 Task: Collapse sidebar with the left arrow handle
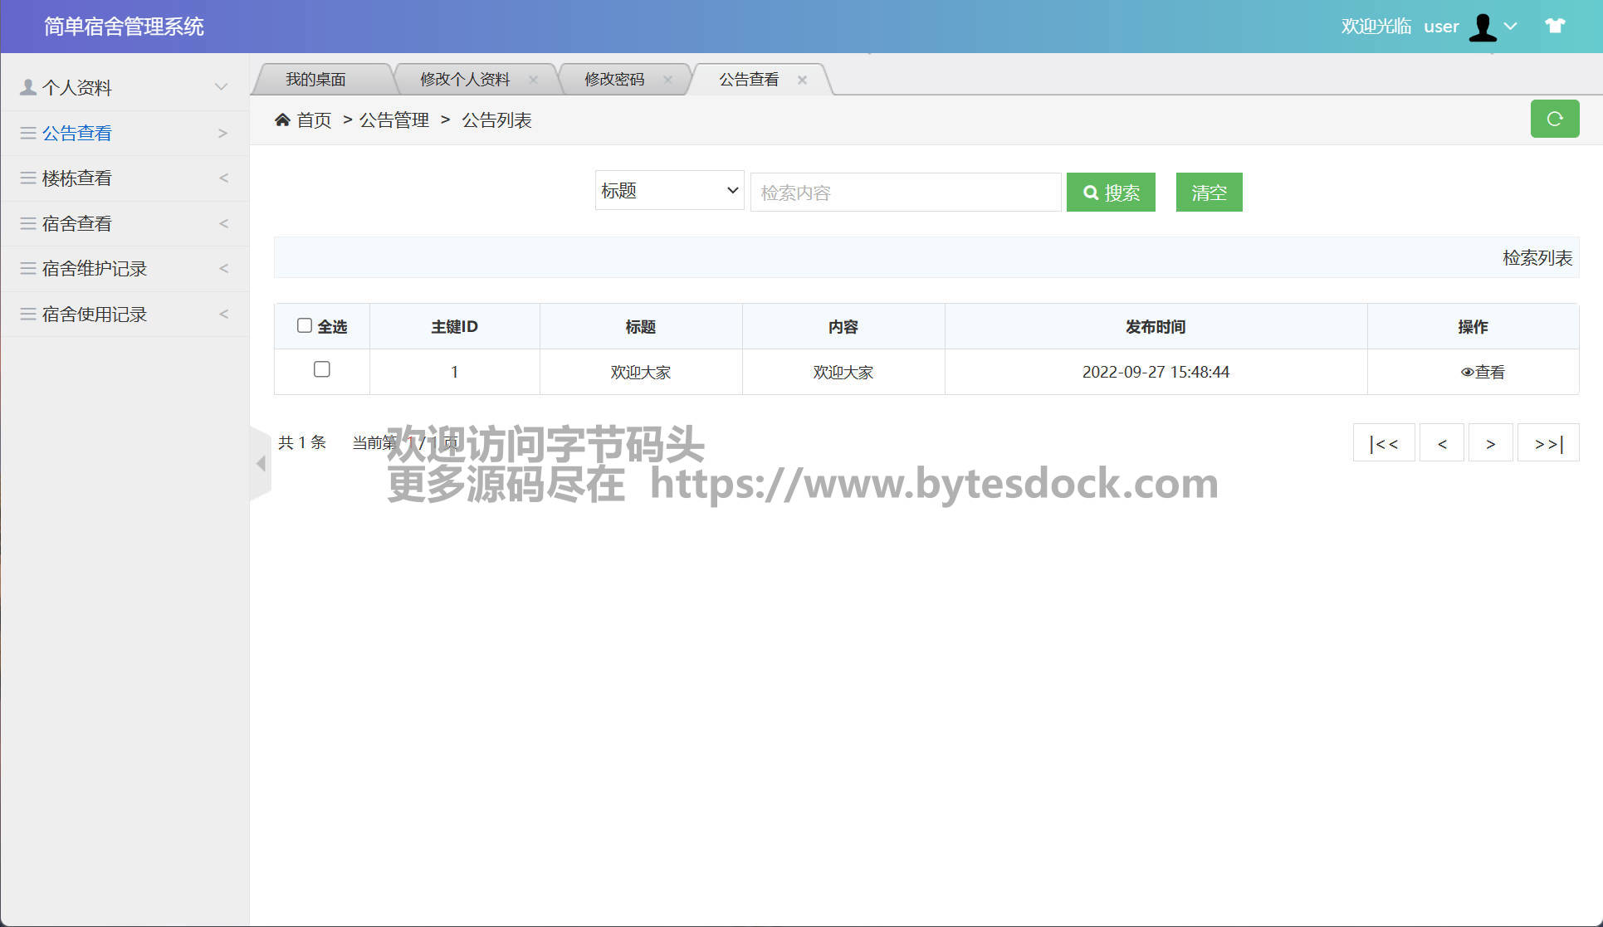(x=261, y=464)
